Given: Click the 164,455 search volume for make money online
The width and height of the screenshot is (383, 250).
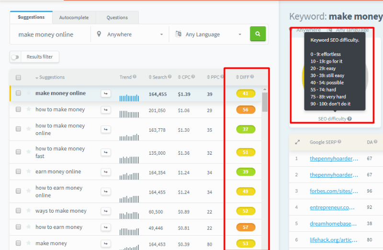Looking at the screenshot, I should pos(158,94).
